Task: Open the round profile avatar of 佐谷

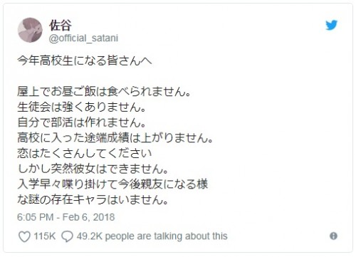Action: tap(30, 30)
